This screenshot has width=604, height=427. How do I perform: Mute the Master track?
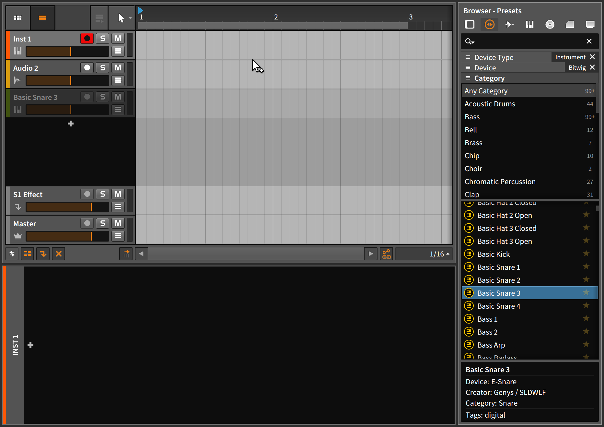coord(118,223)
